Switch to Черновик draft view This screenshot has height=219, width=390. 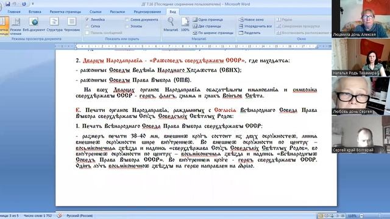(x=72, y=24)
